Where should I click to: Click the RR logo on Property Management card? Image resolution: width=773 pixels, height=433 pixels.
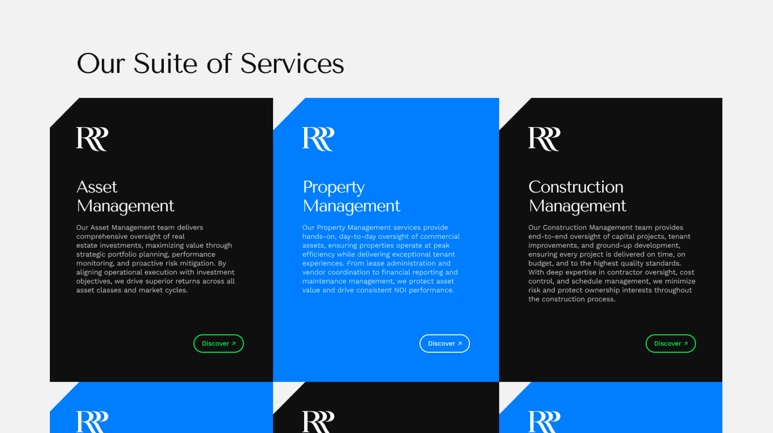pos(318,139)
